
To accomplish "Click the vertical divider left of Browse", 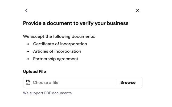I will 116,83.
